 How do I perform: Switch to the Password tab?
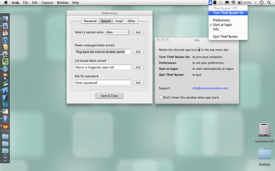90,21
